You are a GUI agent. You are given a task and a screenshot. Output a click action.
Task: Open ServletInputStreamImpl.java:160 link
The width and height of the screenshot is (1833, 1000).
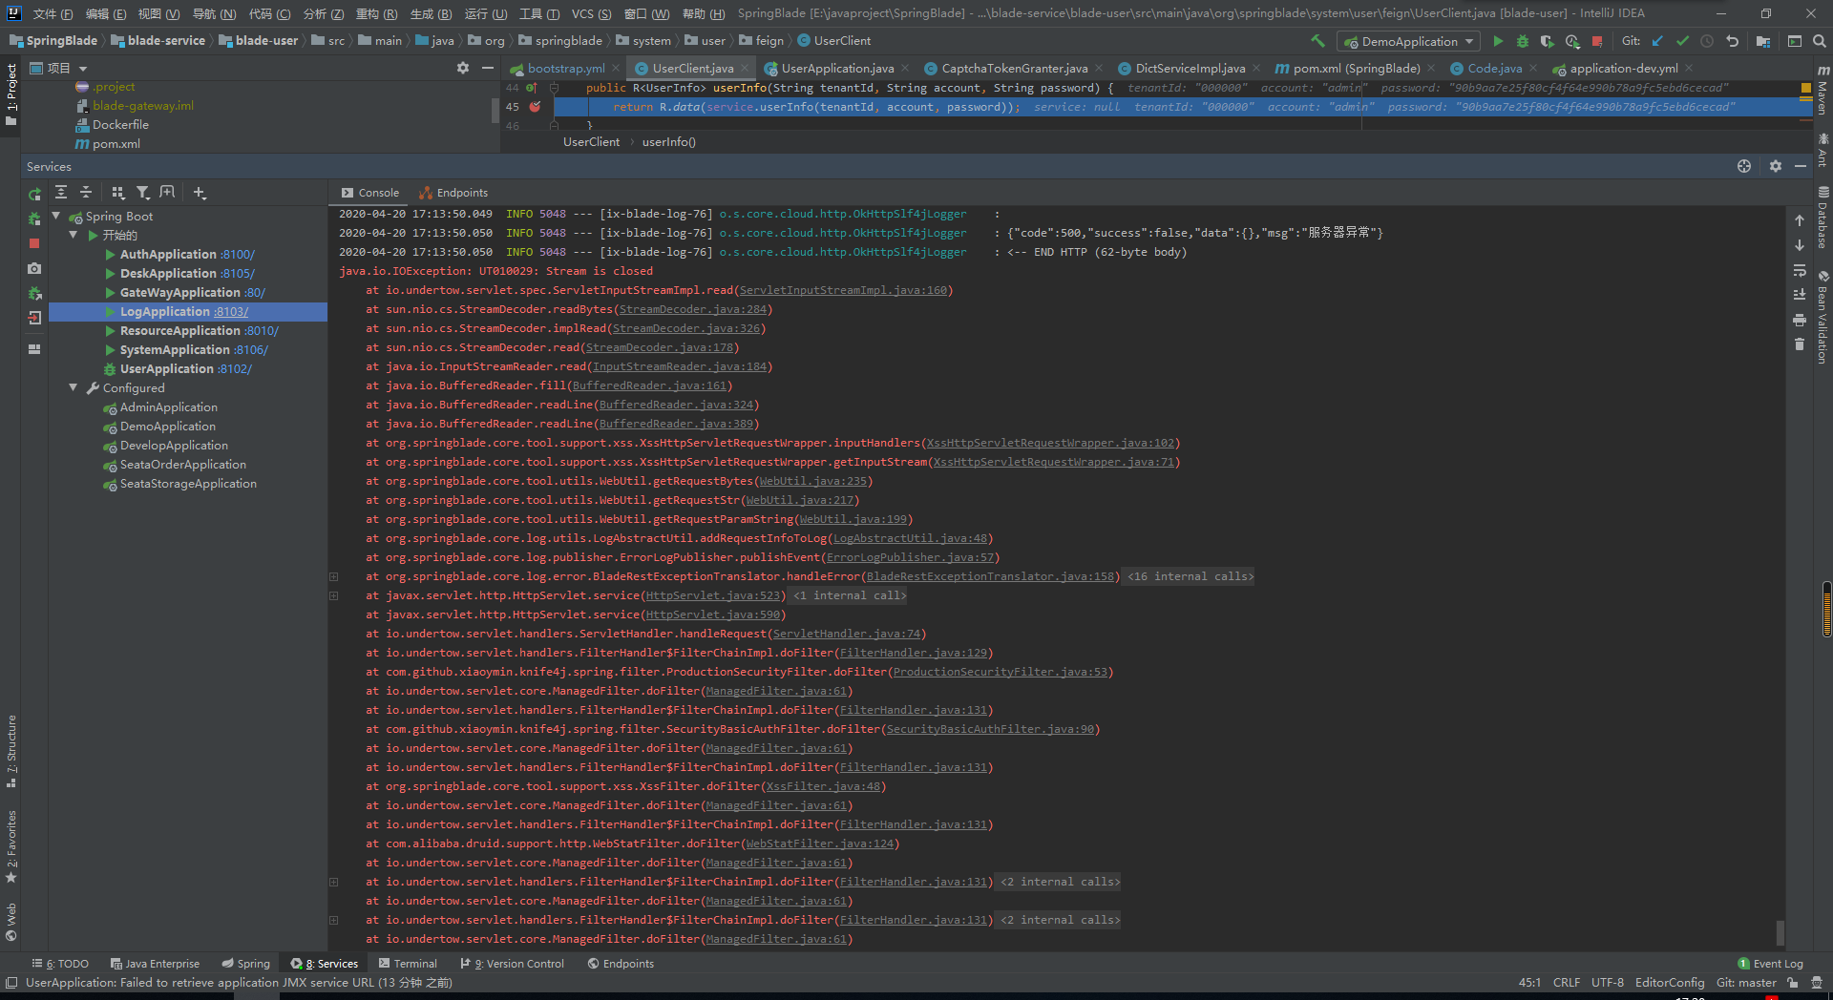click(843, 290)
